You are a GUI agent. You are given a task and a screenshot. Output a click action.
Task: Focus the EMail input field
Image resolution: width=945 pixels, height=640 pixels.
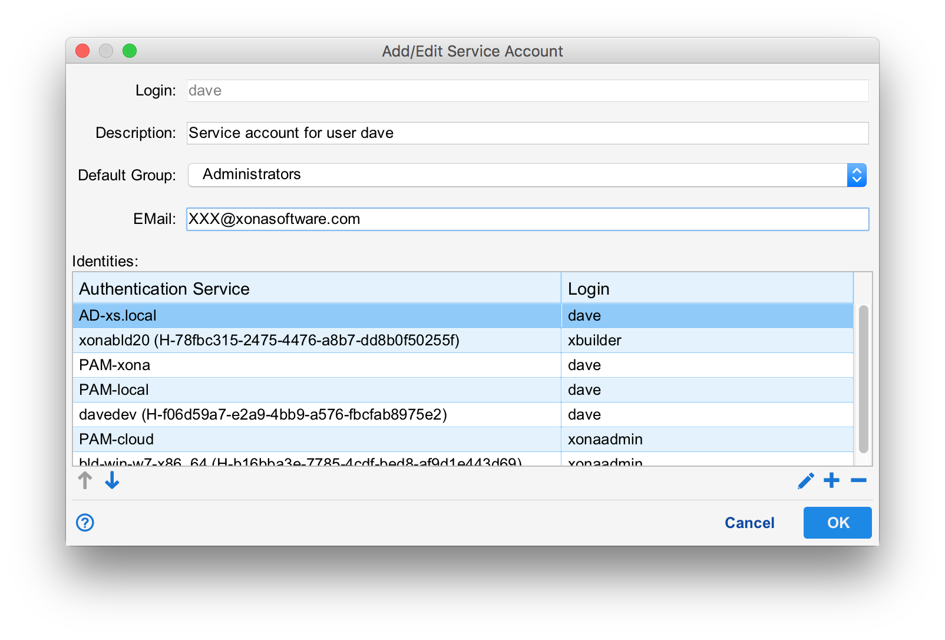tap(527, 219)
